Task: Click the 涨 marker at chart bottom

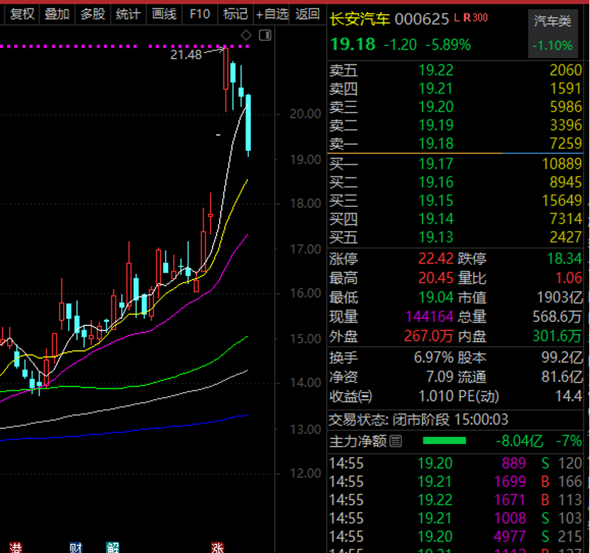Action: pos(218,548)
